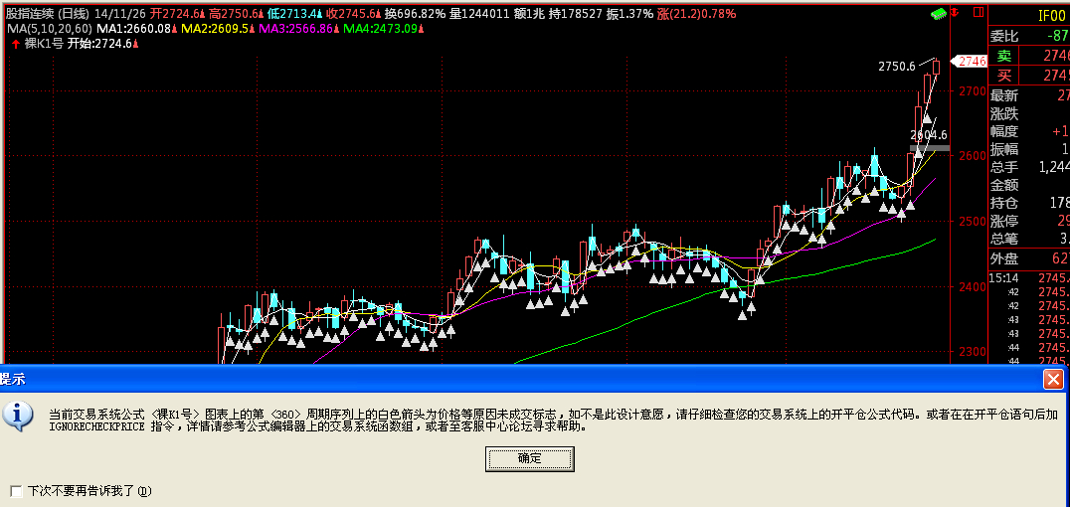1070x507 pixels.
Task: Enable 下次不要再告诉我了 checkbox
Action: click(16, 491)
